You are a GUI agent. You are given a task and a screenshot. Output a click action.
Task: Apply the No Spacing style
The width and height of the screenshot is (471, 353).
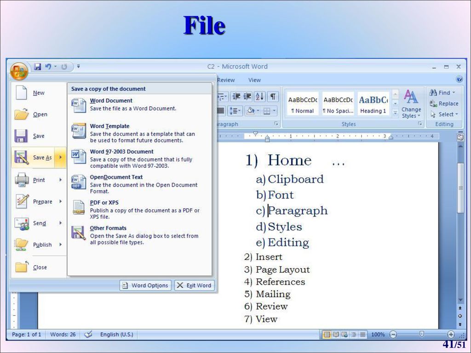coord(338,104)
